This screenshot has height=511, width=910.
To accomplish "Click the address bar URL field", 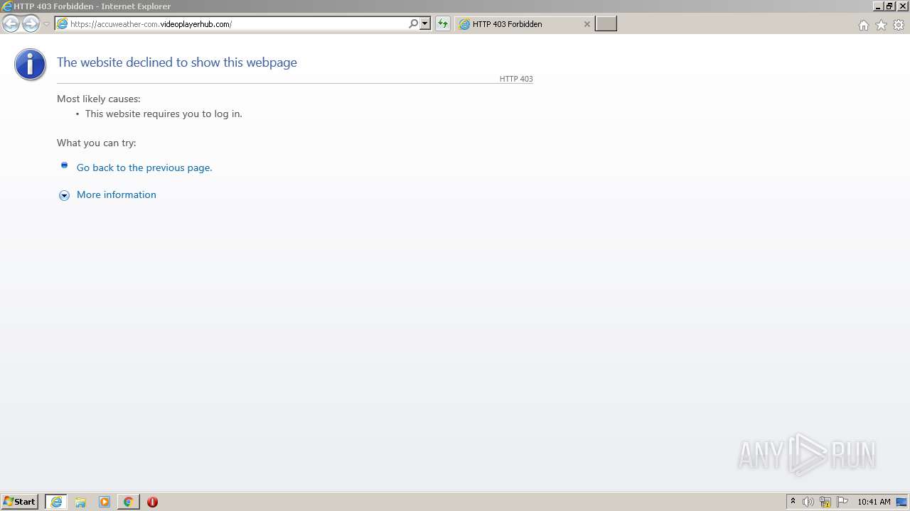I will (x=238, y=24).
